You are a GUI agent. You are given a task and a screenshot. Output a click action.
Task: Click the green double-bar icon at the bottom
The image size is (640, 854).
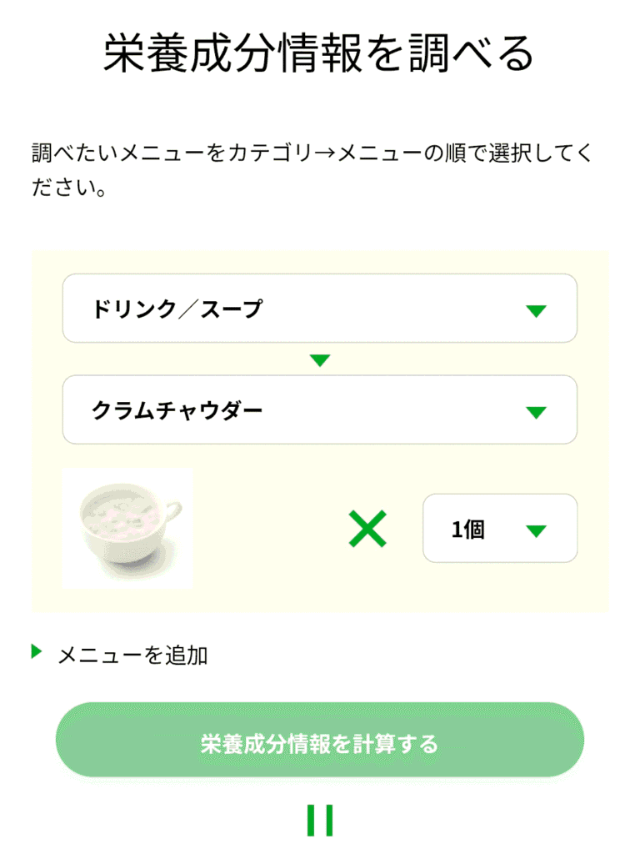click(320, 820)
